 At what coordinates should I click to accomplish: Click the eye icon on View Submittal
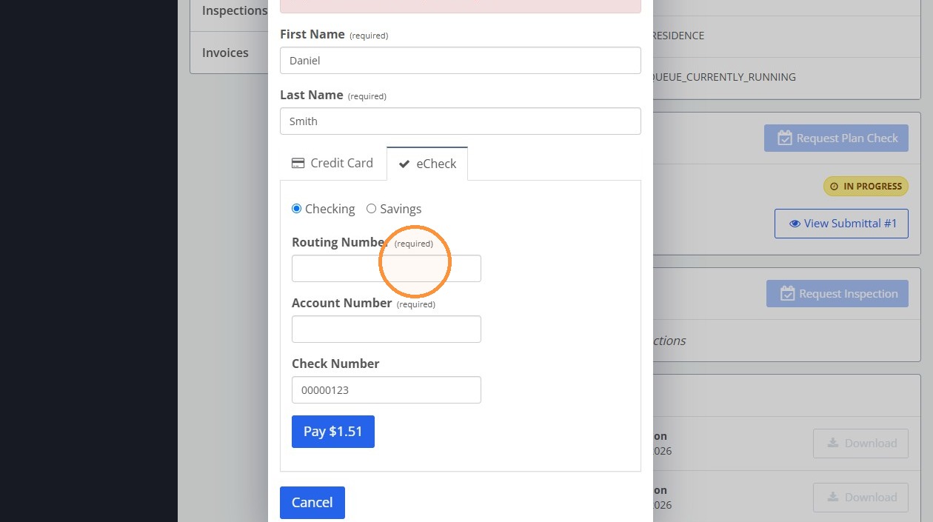coord(795,224)
